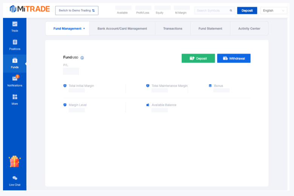Open Live Chat bubble icon
Viewport: 294px width, 196px height.
(15, 178)
